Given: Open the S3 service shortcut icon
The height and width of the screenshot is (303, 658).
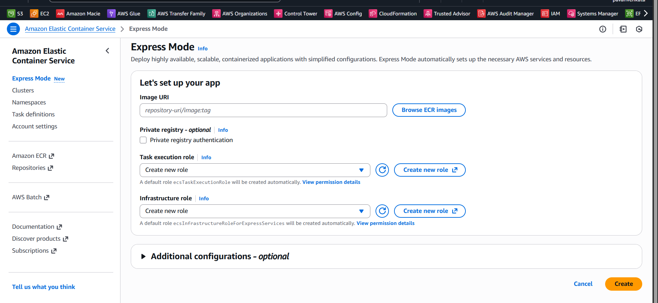Looking at the screenshot, I should click(x=11, y=14).
